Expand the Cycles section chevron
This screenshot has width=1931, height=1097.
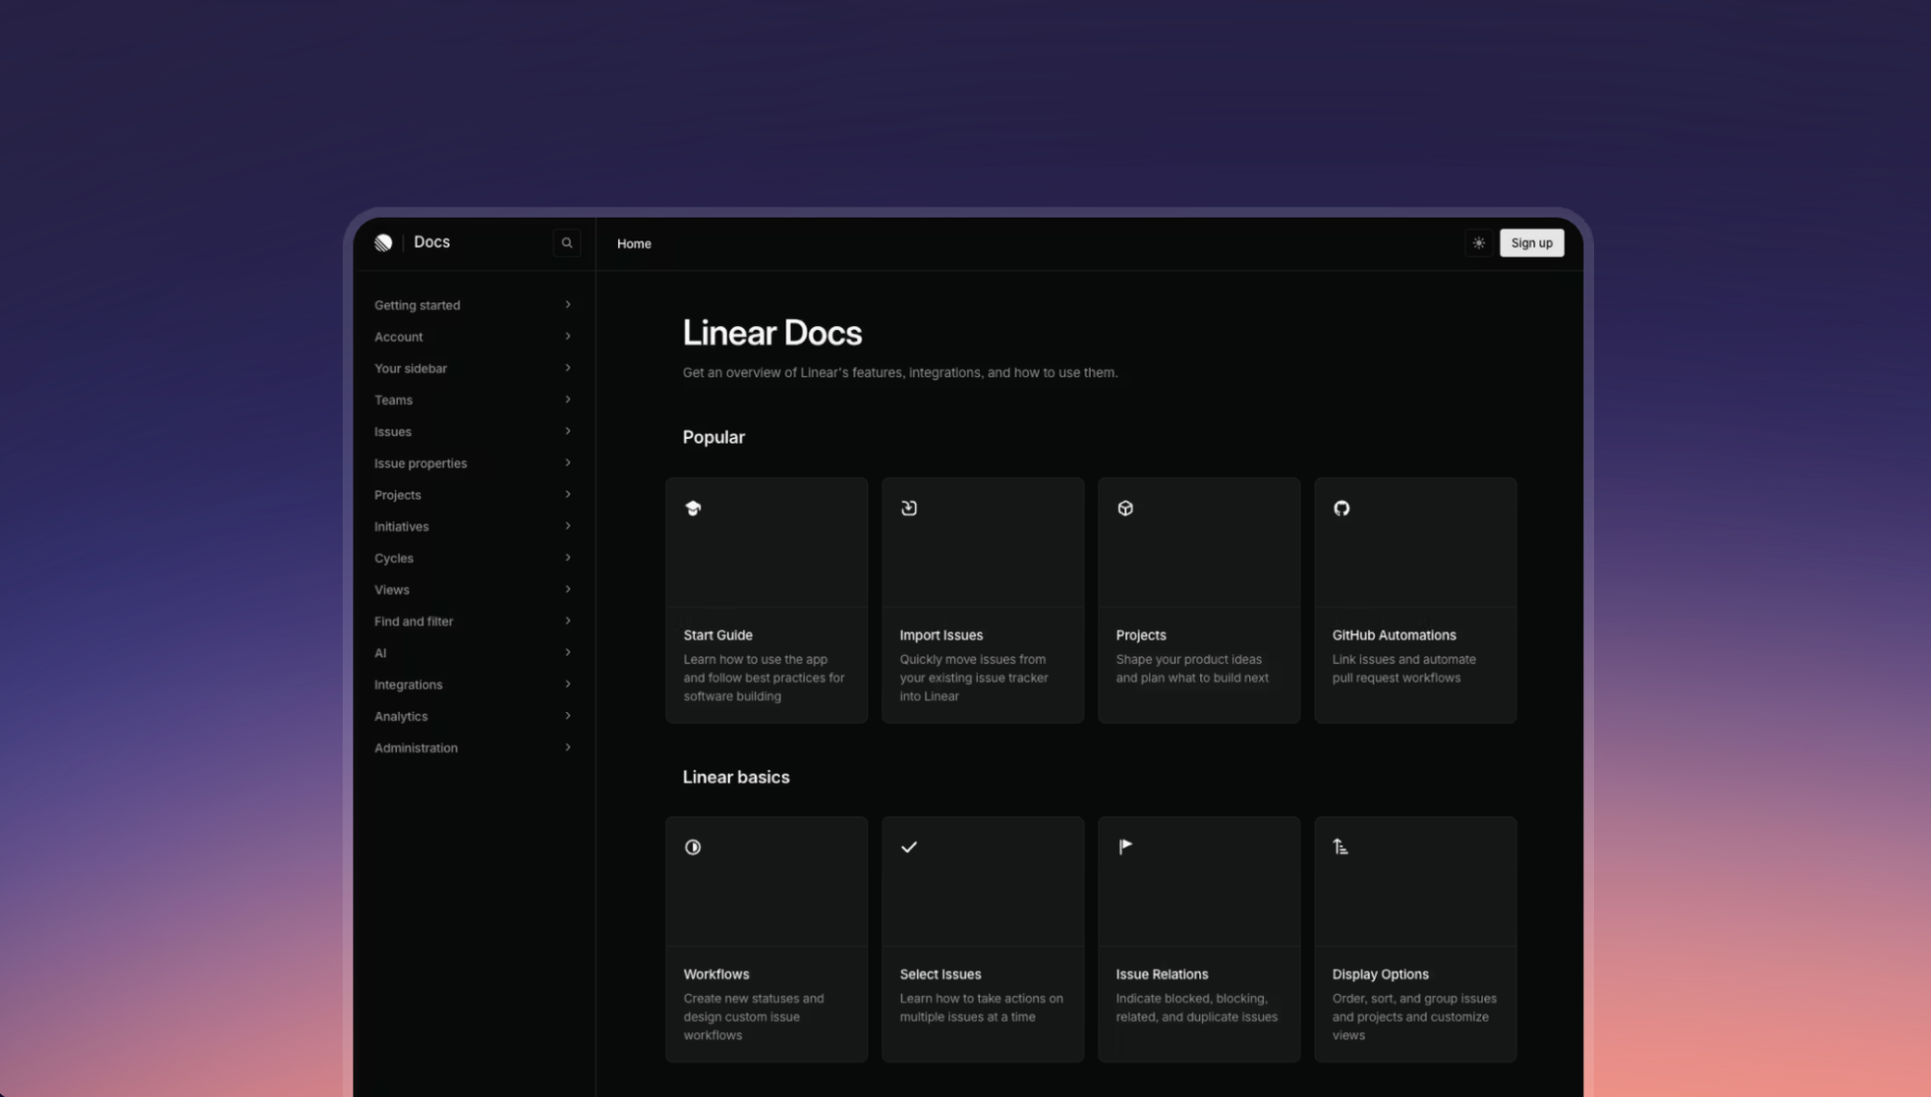[568, 558]
